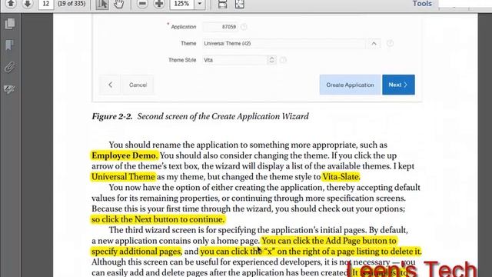Click the page count text (19 of 335)
Viewport: 492px width, 277px height.
(x=71, y=4)
